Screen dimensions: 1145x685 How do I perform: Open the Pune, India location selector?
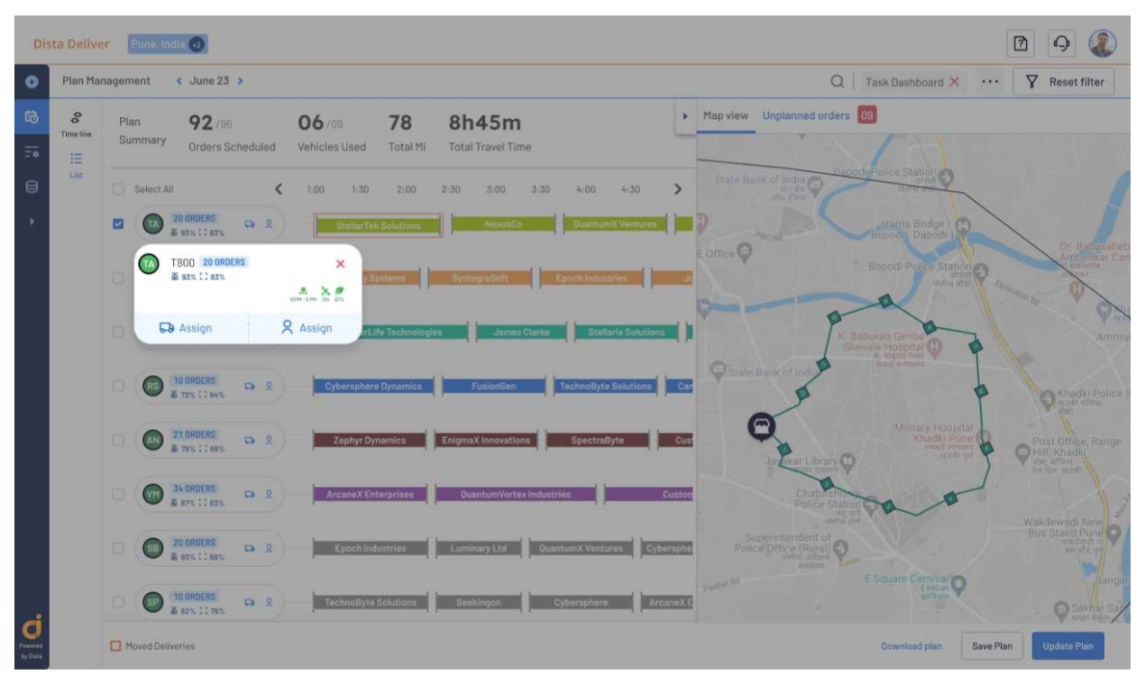(168, 44)
